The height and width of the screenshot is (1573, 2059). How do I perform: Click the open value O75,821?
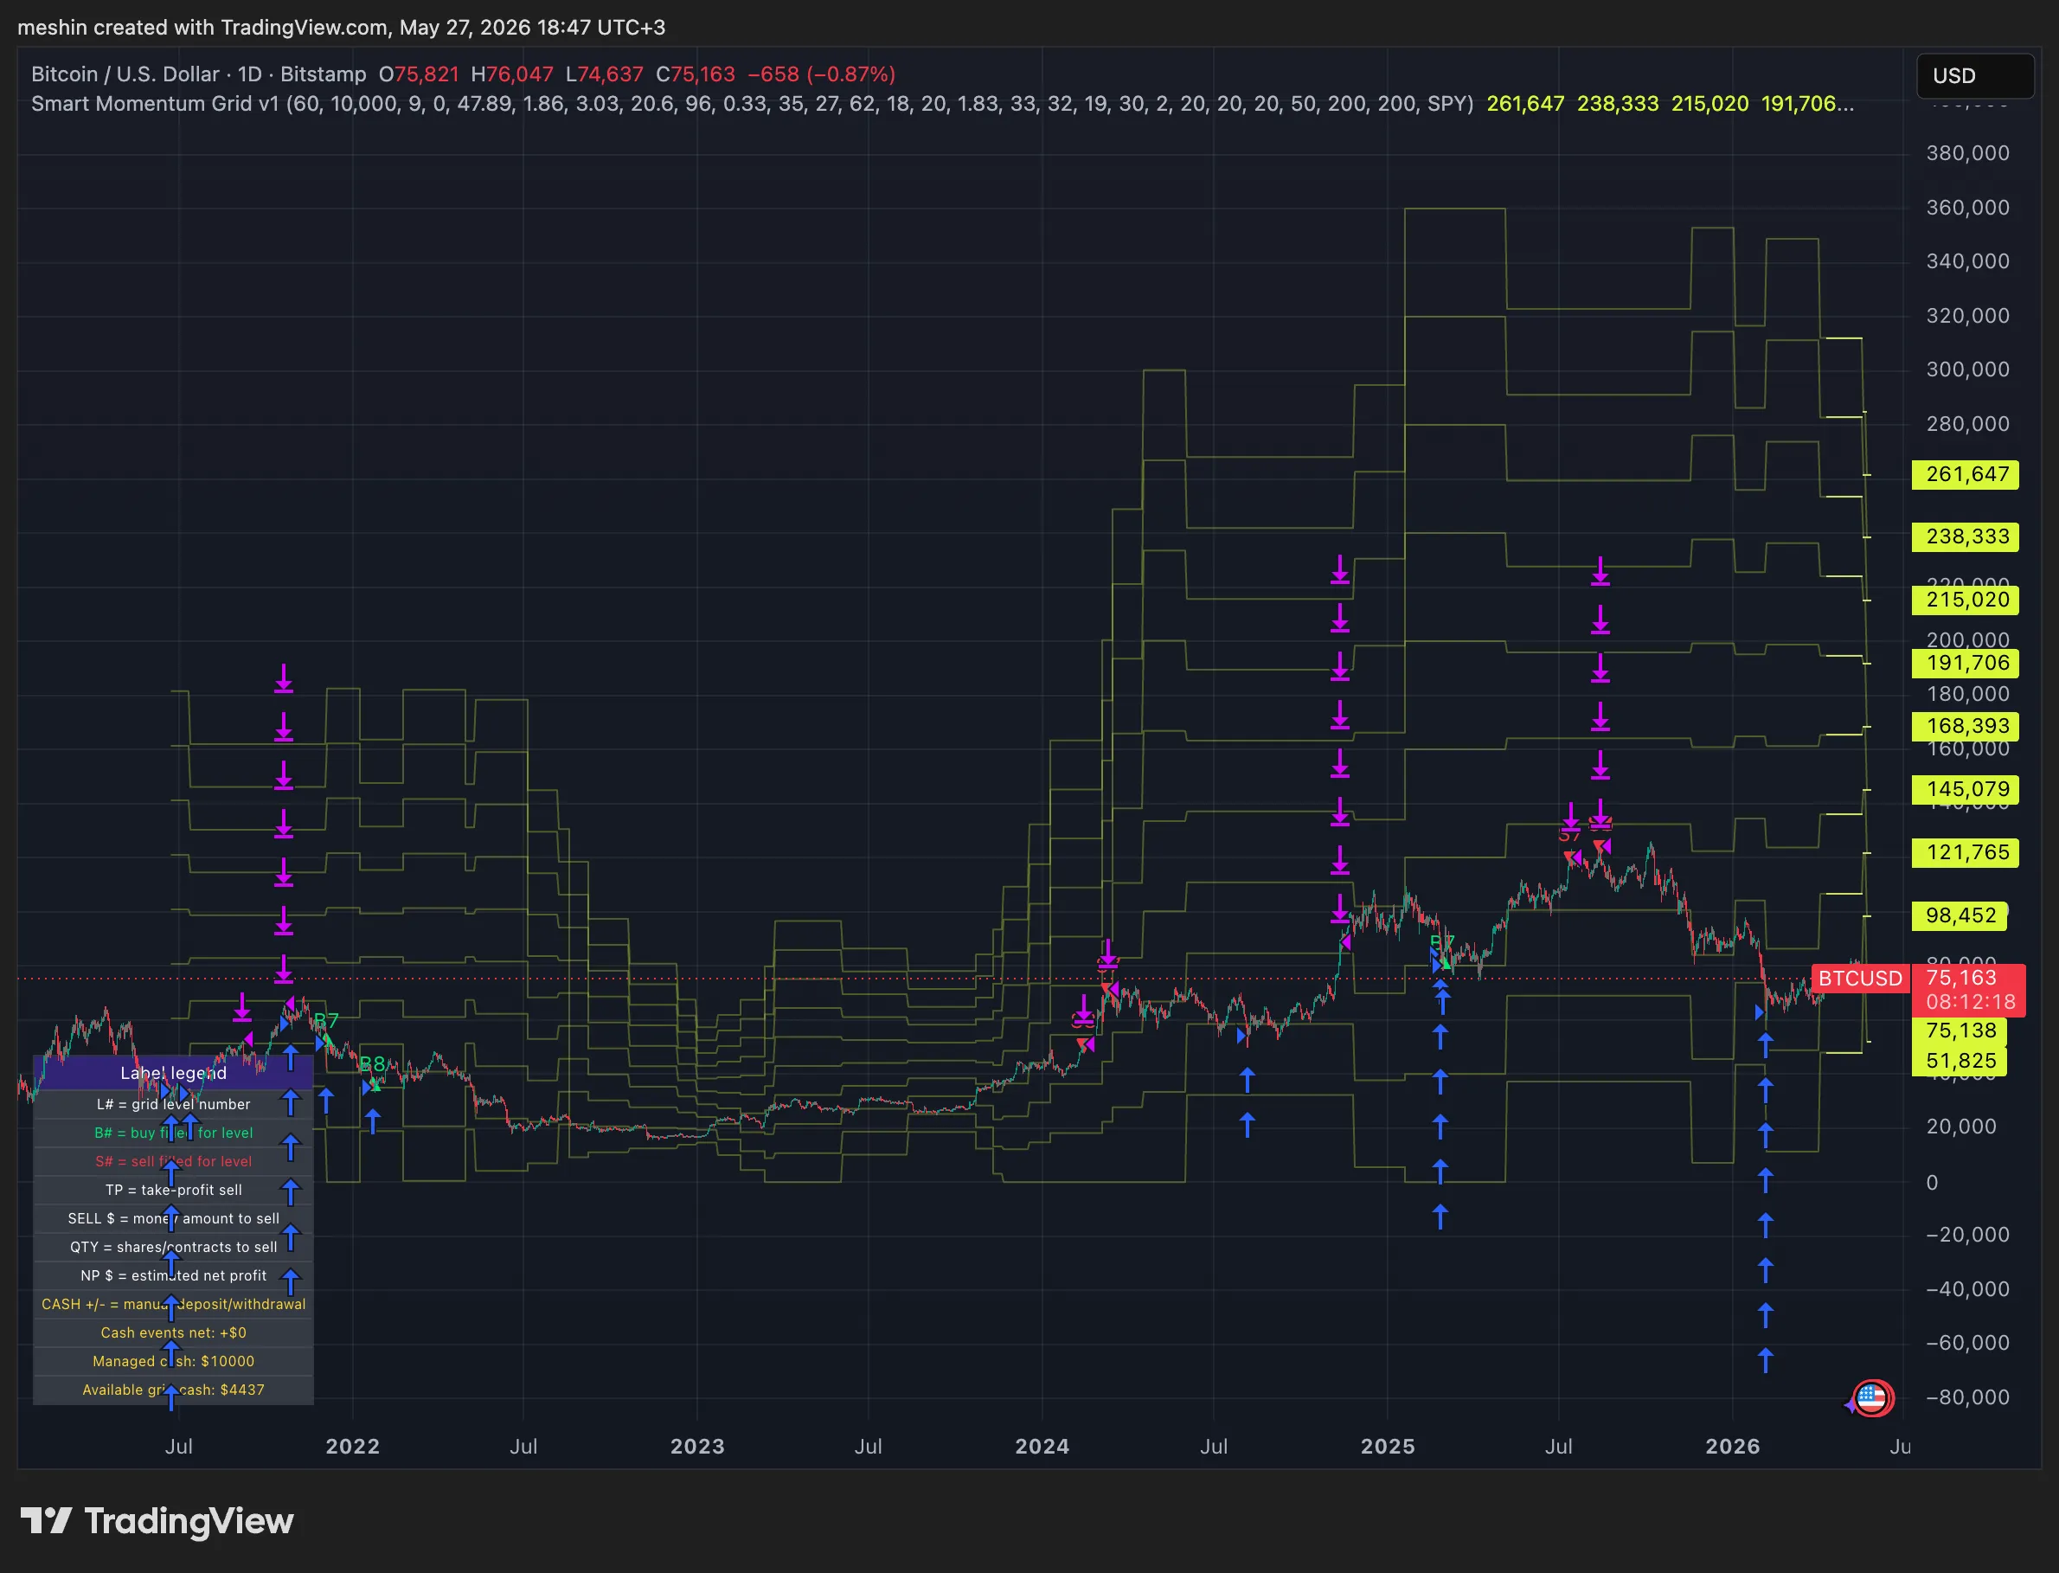[x=419, y=74]
